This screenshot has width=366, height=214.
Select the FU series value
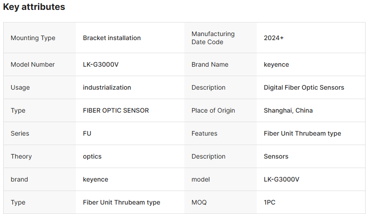coord(87,133)
